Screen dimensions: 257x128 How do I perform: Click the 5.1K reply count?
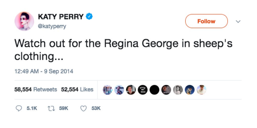tap(32, 108)
